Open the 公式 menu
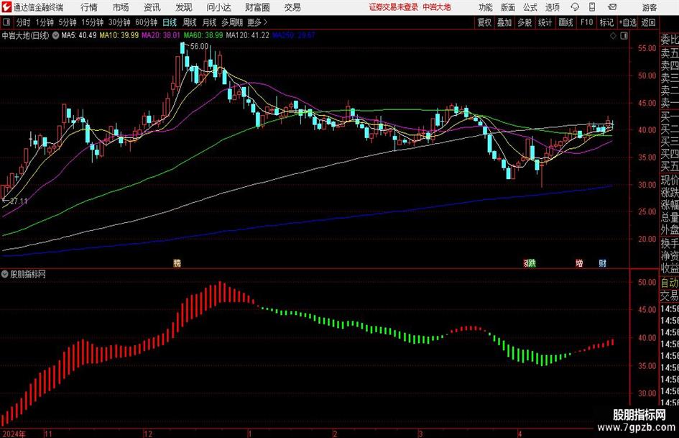 [530, 7]
